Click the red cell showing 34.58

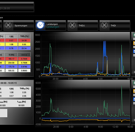click(x=24, y=40)
